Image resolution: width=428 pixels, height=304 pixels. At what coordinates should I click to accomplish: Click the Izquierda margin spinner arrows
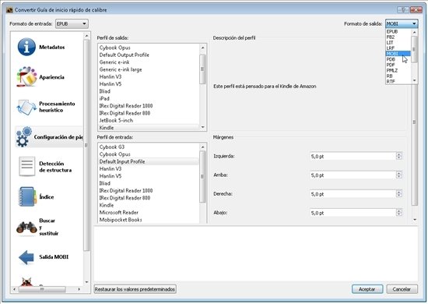pyautogui.click(x=399, y=157)
